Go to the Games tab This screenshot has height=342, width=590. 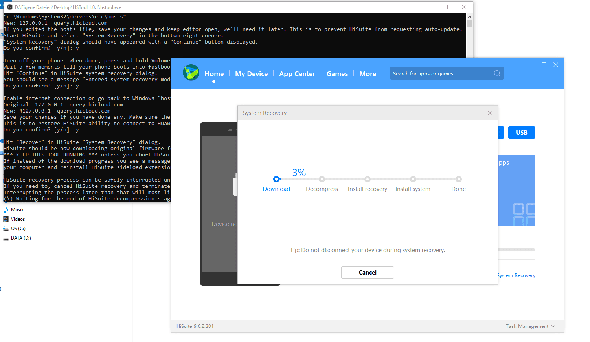pos(337,74)
